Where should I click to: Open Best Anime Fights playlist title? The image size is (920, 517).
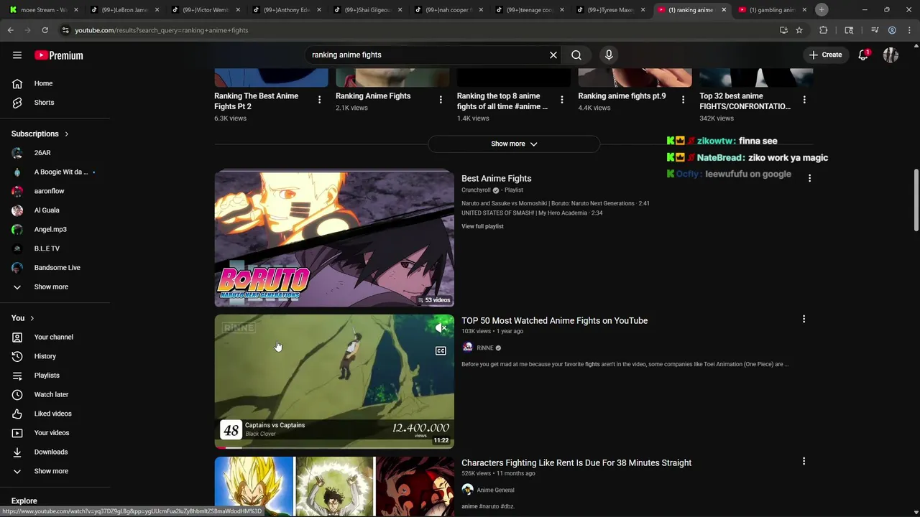tap(497, 179)
